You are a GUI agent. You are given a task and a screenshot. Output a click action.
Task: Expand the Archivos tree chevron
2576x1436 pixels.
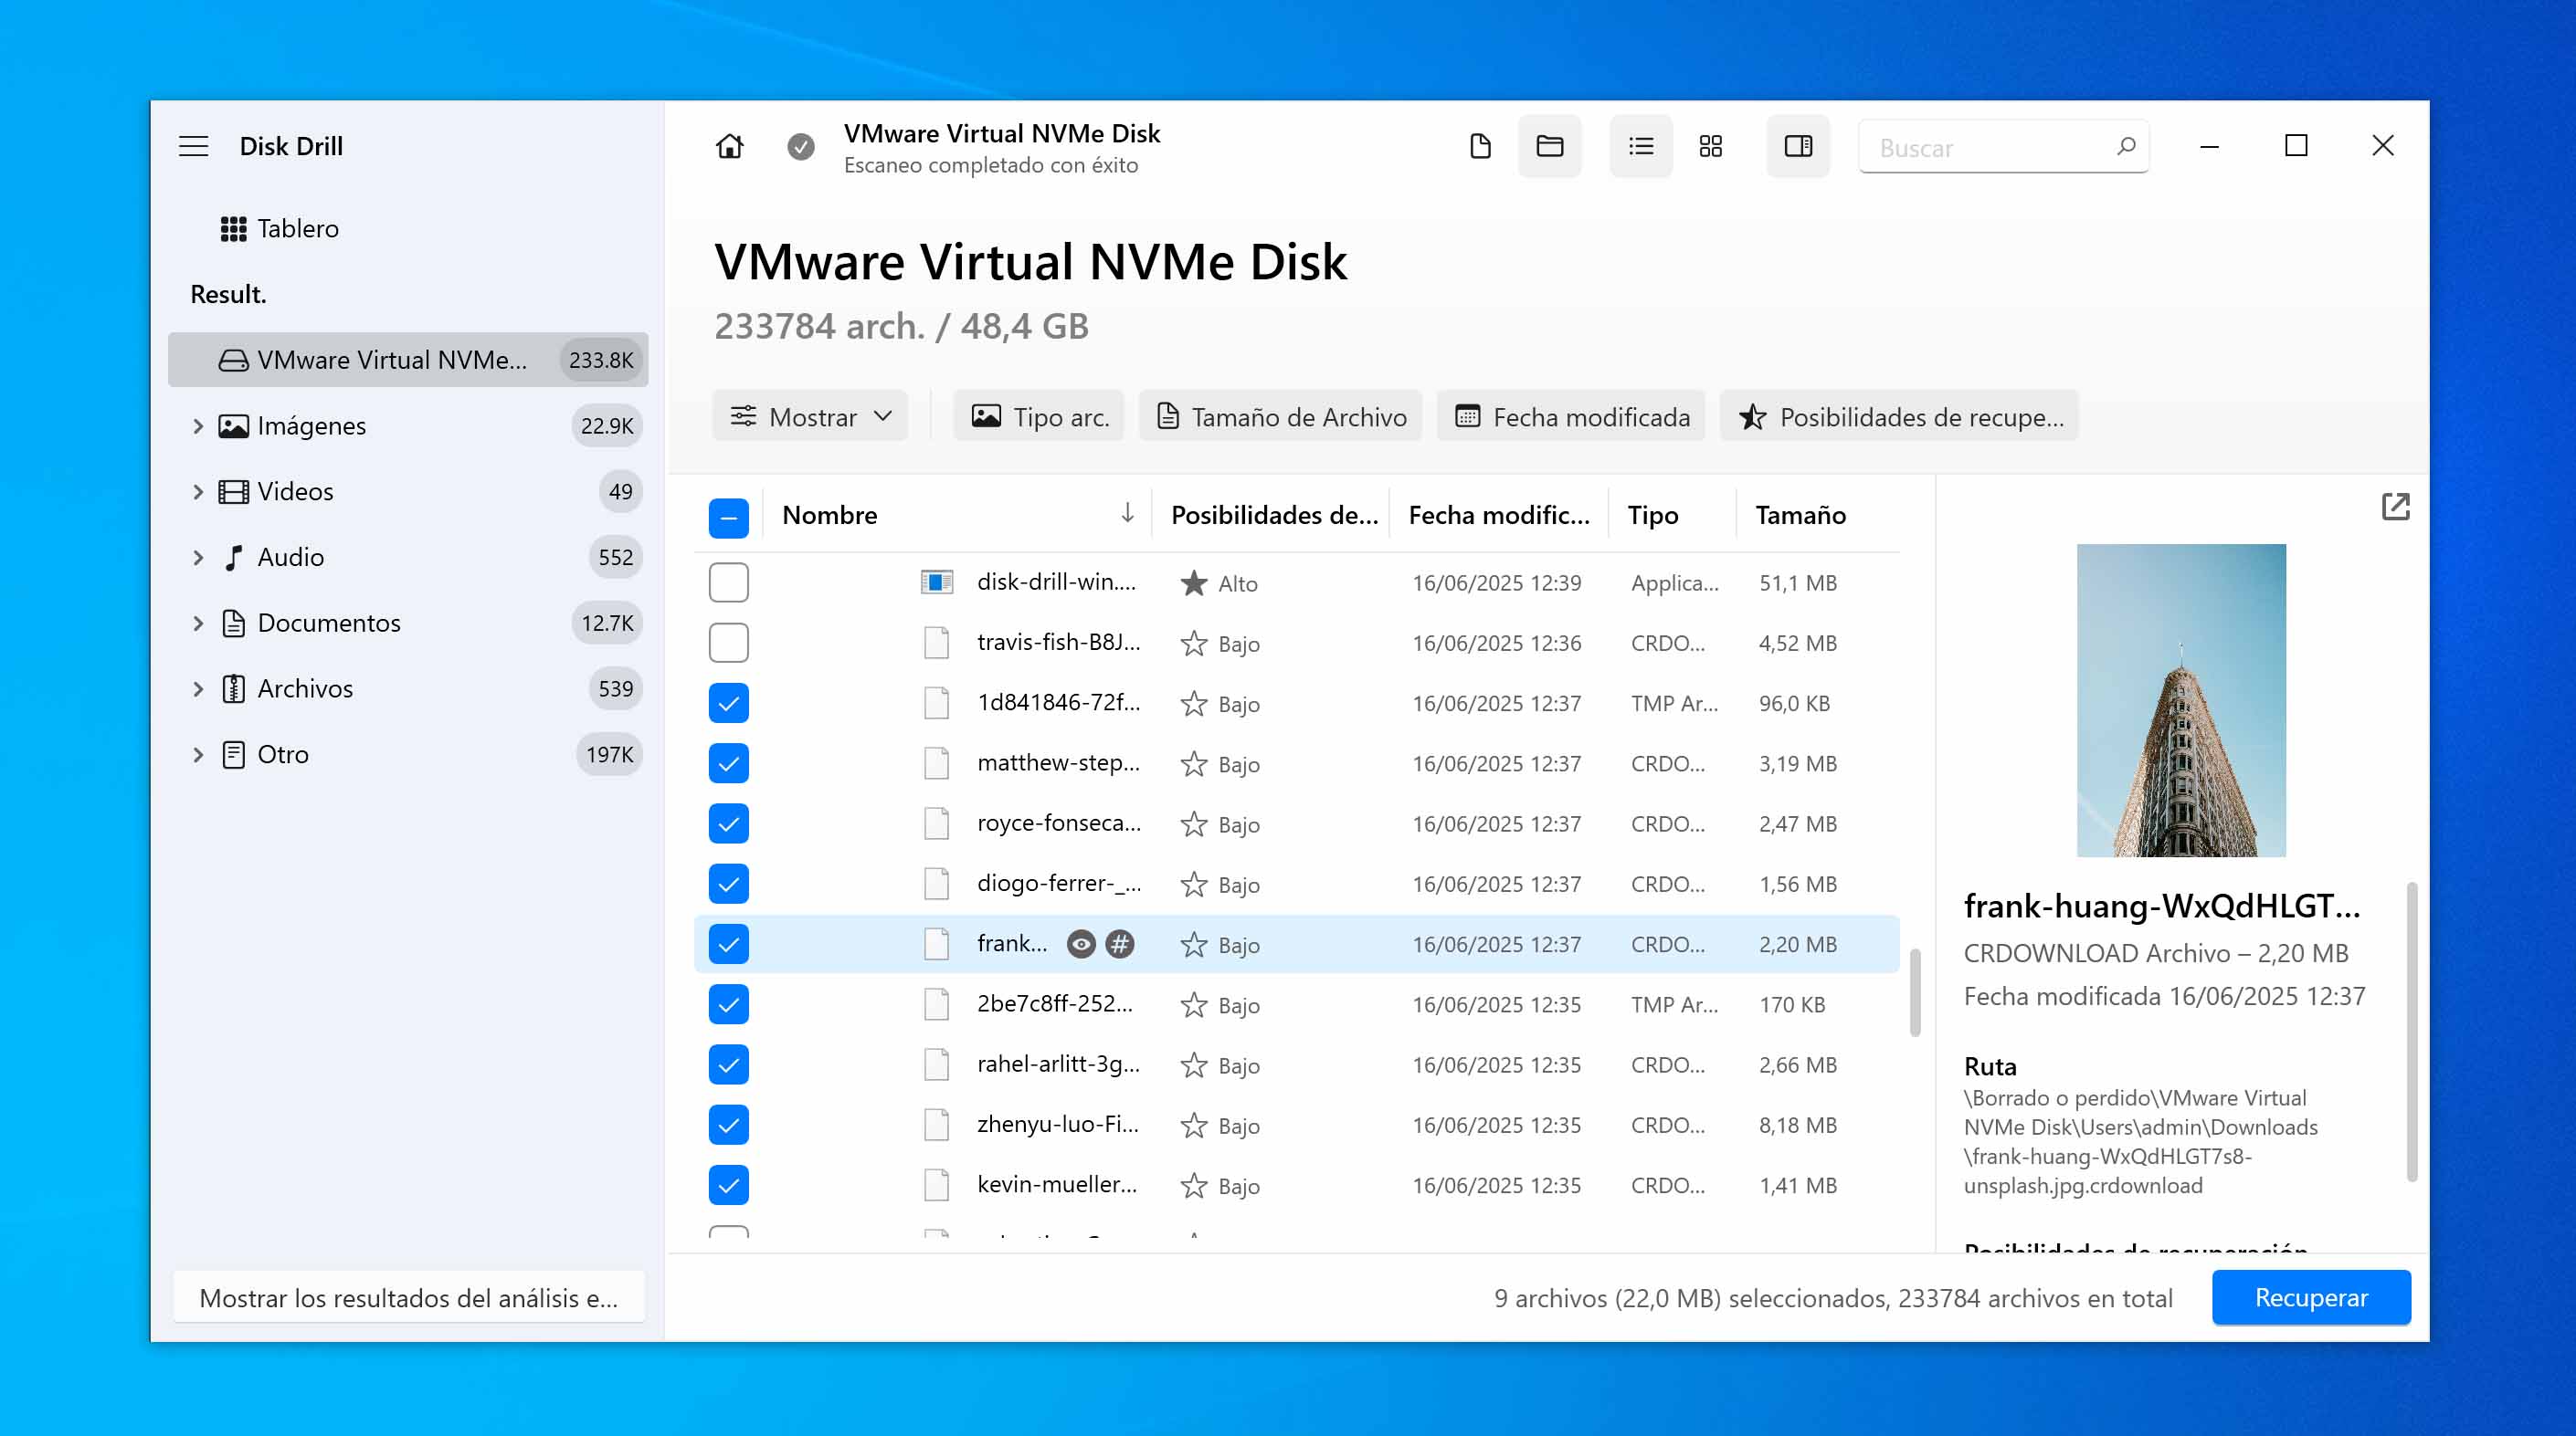[x=197, y=688]
